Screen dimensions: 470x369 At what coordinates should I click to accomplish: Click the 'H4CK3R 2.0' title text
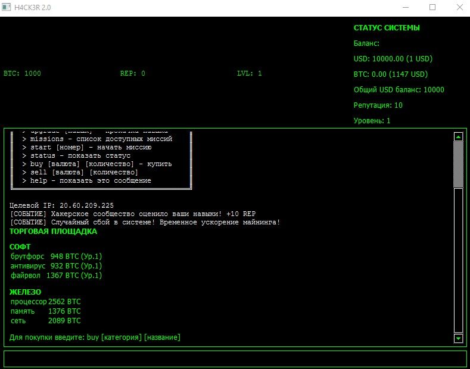33,8
